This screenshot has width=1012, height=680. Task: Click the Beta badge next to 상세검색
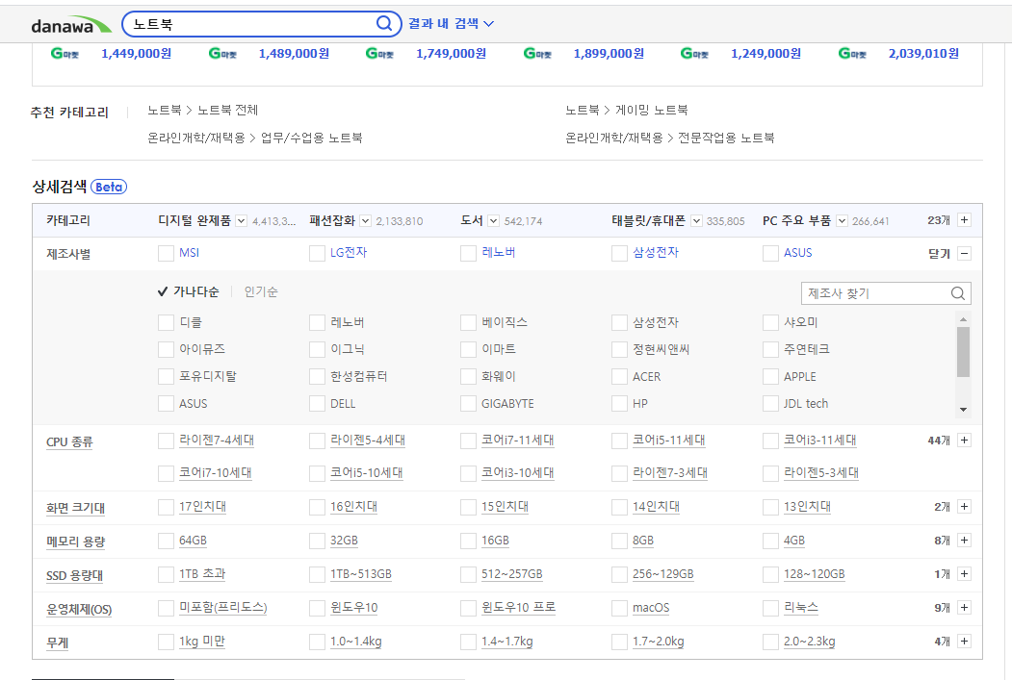(x=109, y=187)
